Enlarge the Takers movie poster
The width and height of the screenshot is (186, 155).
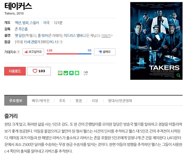156,41
